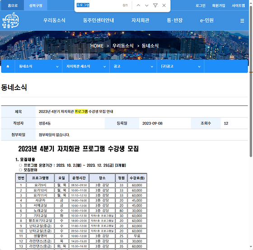This screenshot has height=250, width=253.
Task: Click the scrollbar down arrow
Action: coord(251,247)
